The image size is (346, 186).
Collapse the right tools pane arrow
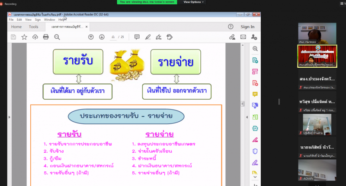247,117
